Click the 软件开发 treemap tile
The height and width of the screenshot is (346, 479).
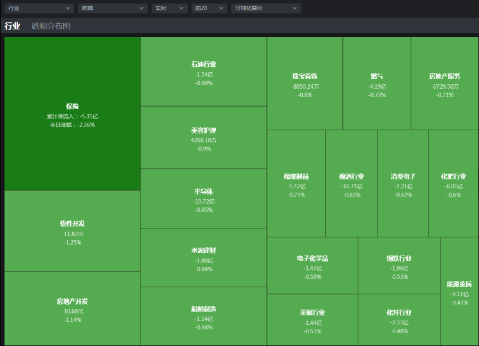coord(72,231)
